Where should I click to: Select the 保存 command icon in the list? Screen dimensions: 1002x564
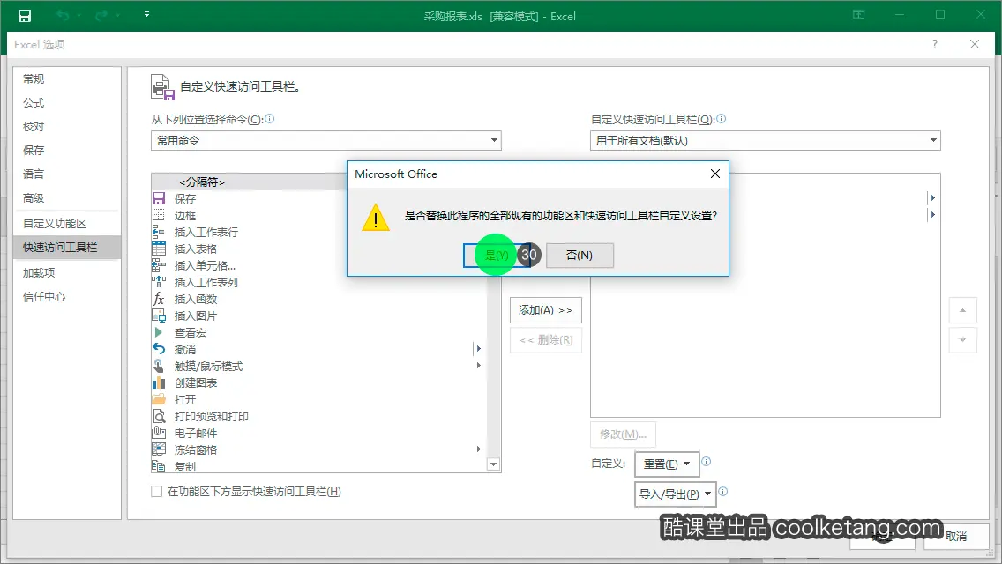pyautogui.click(x=159, y=198)
